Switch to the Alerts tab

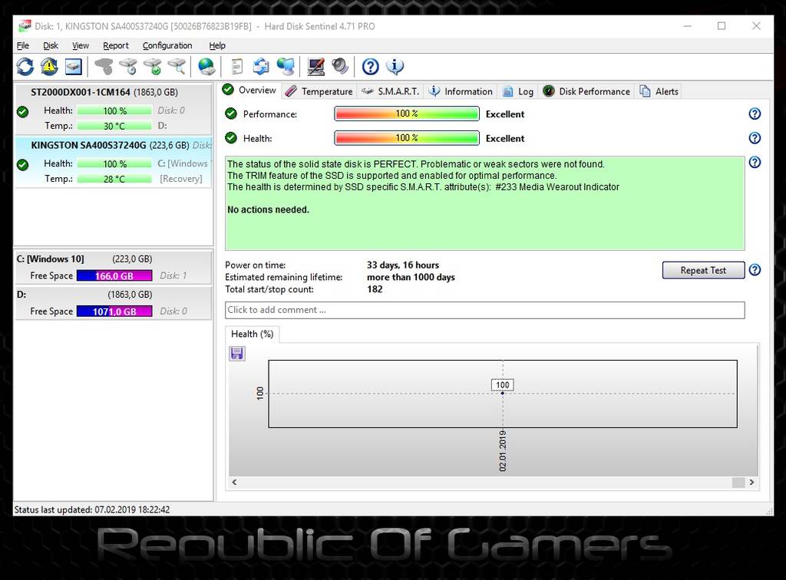click(x=659, y=91)
